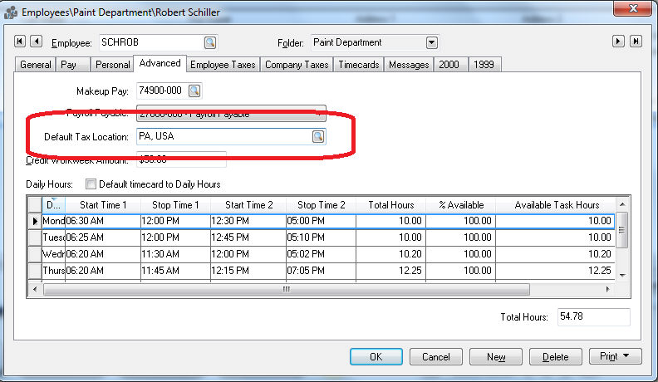
Task: Expand the Folder Paint Department dropdown
Action: (x=431, y=42)
